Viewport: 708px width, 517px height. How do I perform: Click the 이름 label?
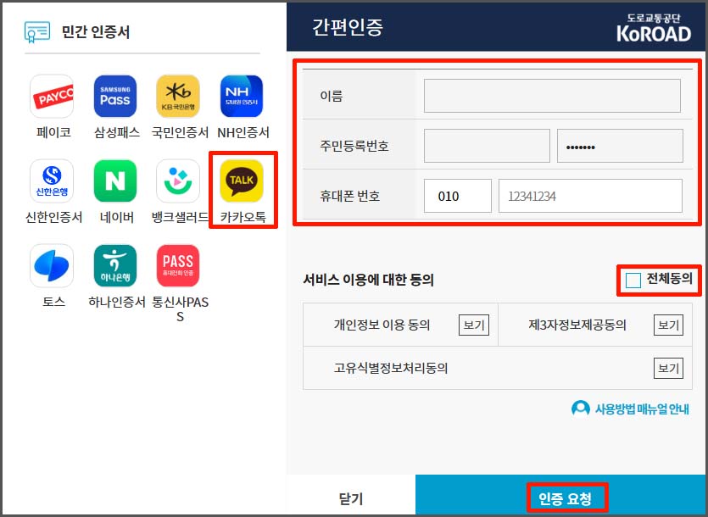(331, 96)
